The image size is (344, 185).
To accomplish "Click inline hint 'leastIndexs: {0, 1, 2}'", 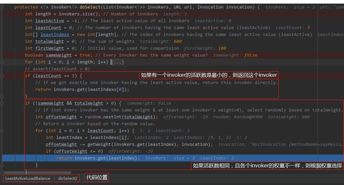I will coord(202,138).
